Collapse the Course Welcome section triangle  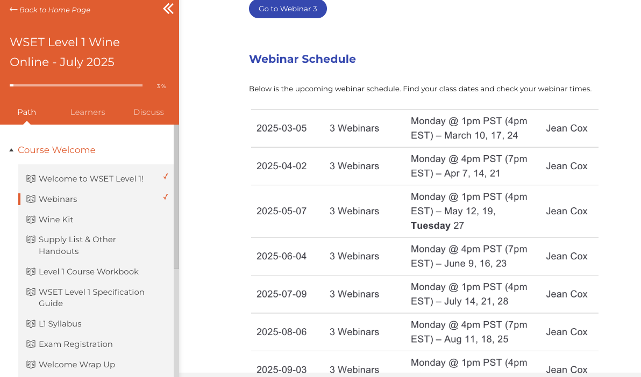[x=11, y=150]
